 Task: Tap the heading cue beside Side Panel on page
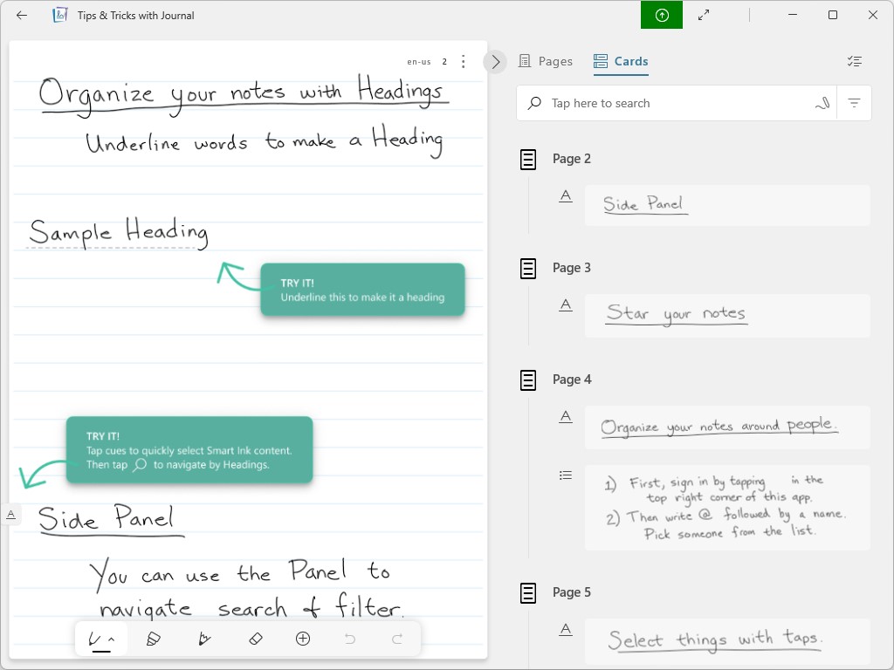[10, 515]
